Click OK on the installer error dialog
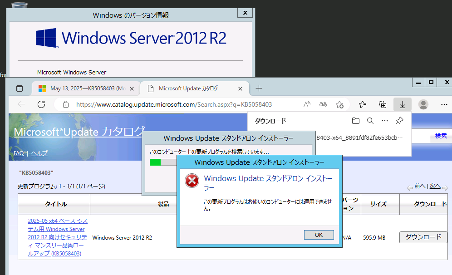 (319, 235)
